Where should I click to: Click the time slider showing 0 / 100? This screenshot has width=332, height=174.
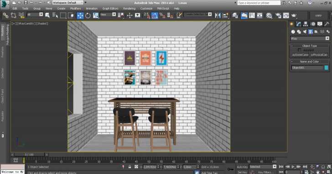point(29,154)
